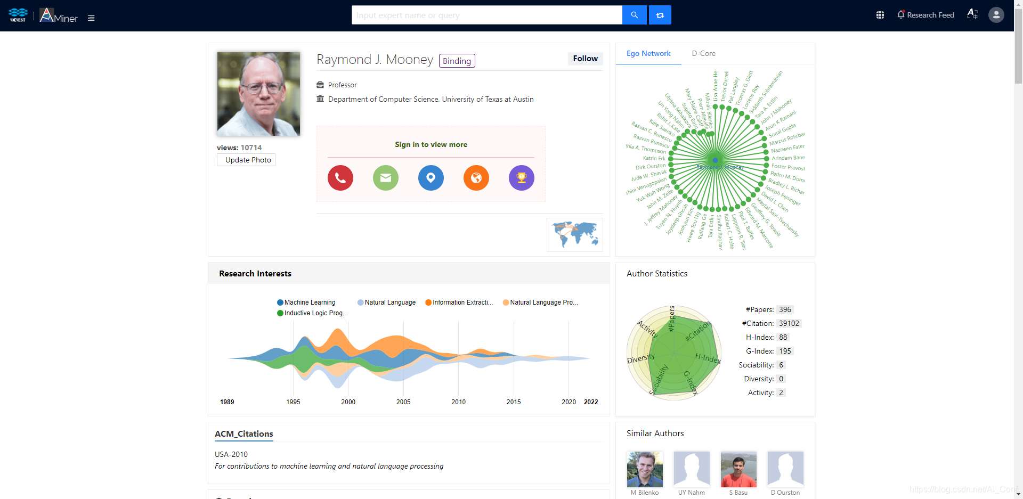1023x499 pixels.
Task: Click the Update Photo button
Action: click(246, 160)
